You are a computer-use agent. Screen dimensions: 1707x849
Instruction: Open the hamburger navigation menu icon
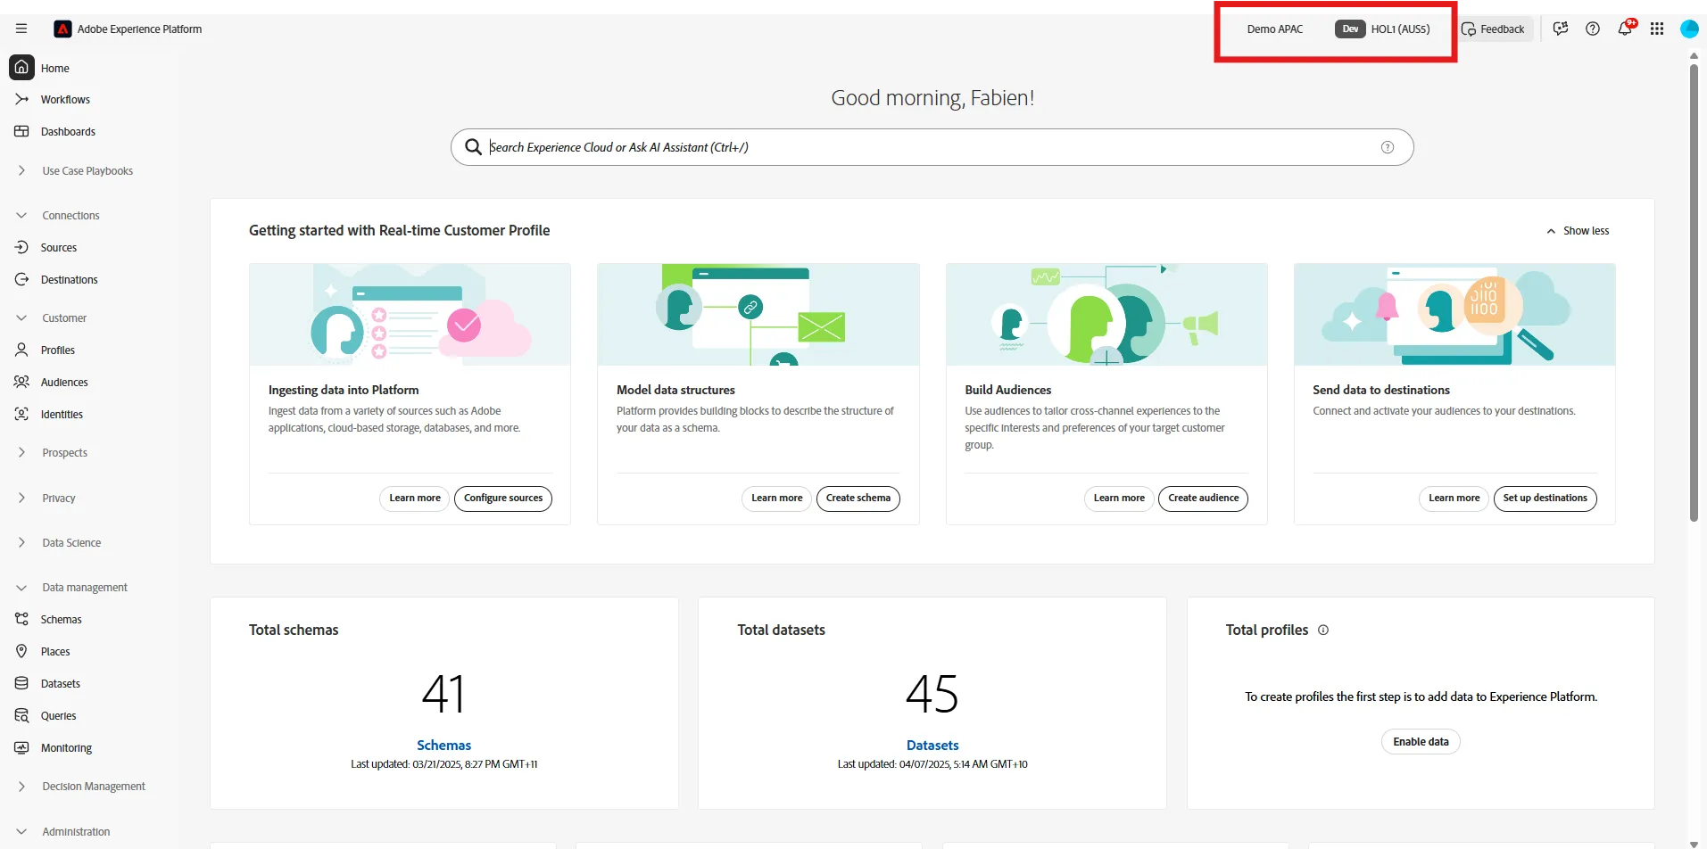click(x=21, y=29)
